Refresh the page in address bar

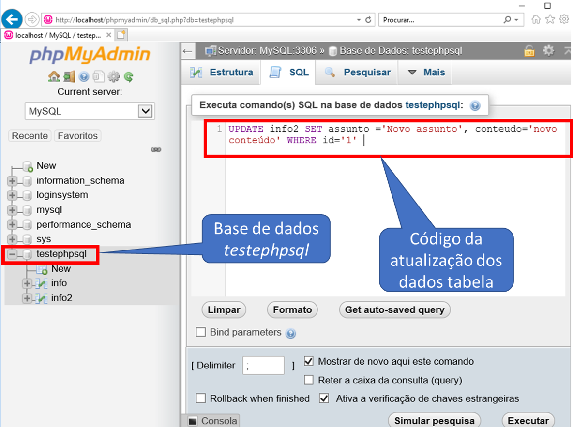(x=368, y=20)
